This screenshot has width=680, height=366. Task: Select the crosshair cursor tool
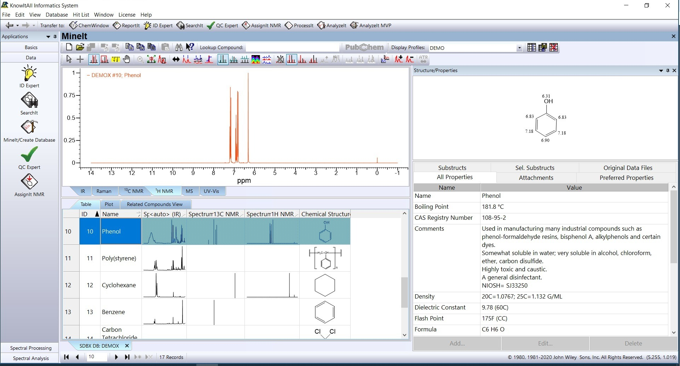[80, 59]
